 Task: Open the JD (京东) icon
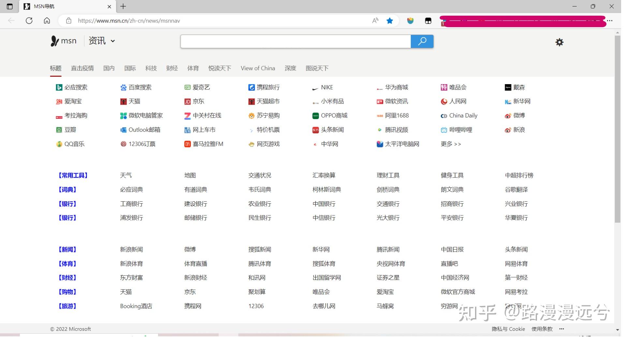pos(188,102)
